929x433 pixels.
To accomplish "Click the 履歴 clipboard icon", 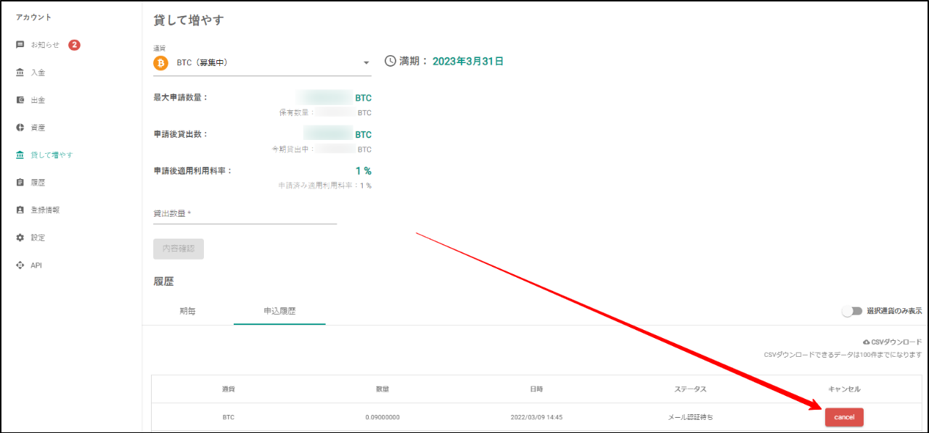I will coord(20,183).
